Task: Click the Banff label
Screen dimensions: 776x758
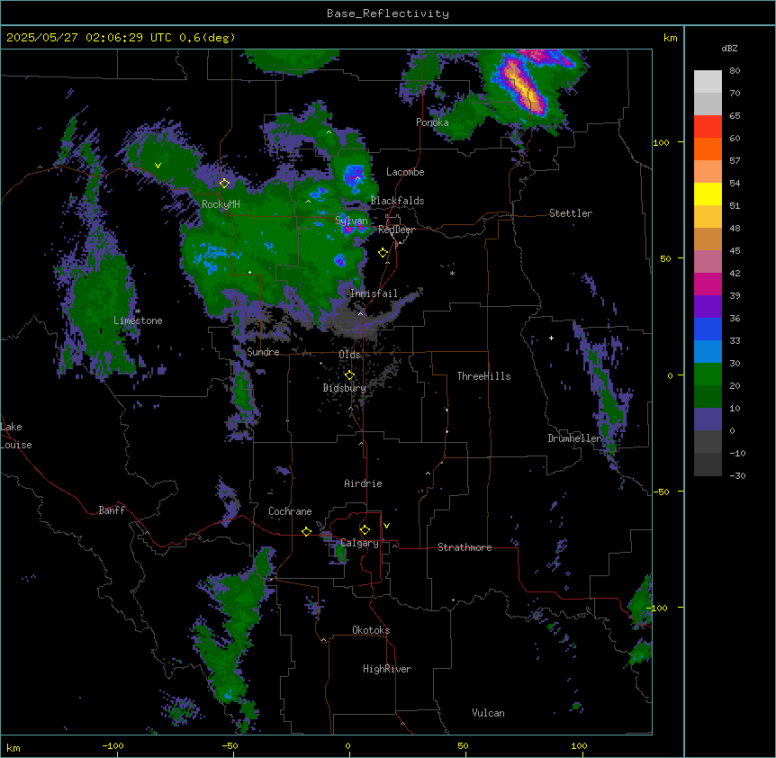Action: tap(112, 510)
